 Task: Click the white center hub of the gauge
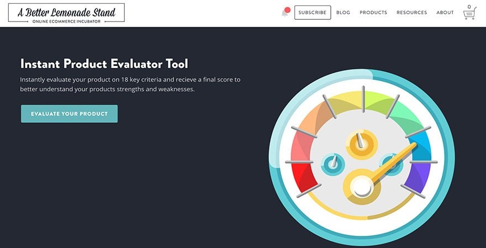click(x=362, y=187)
